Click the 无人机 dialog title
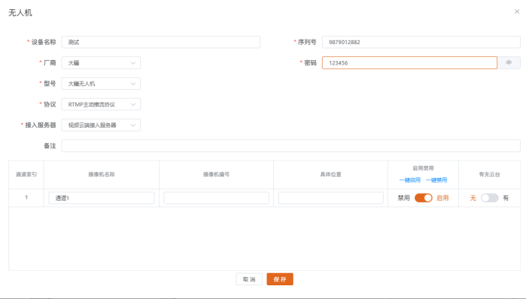The image size is (526, 299). [20, 13]
